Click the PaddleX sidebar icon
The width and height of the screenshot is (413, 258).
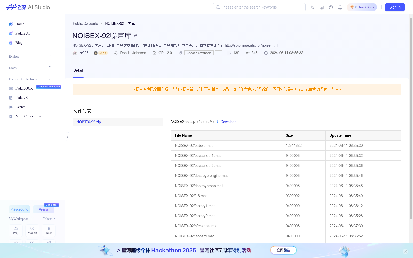point(11,98)
